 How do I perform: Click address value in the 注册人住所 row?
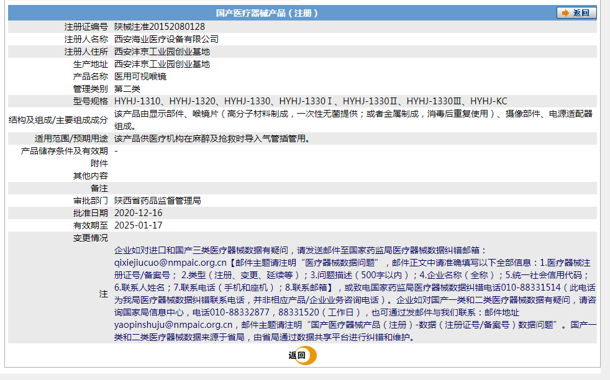click(162, 52)
